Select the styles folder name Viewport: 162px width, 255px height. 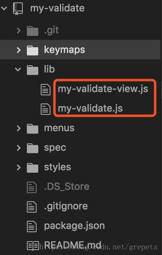coord(57,167)
